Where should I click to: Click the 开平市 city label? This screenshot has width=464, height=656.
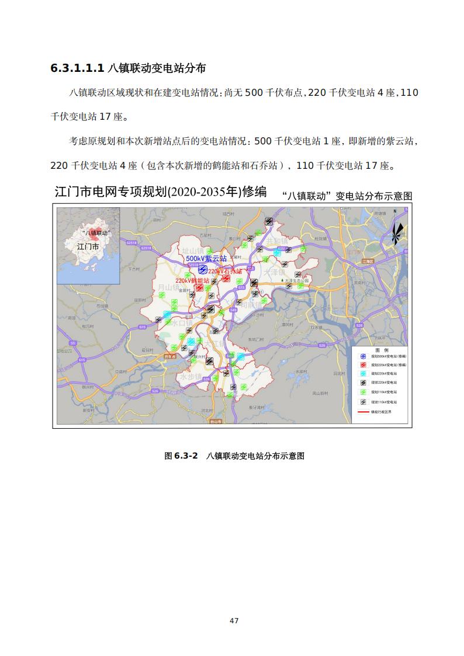coord(169,356)
